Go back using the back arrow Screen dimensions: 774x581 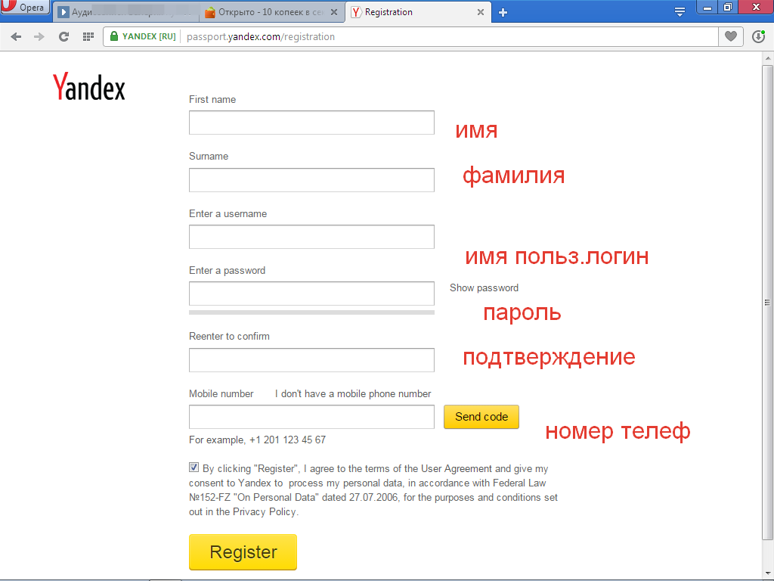pyautogui.click(x=16, y=36)
